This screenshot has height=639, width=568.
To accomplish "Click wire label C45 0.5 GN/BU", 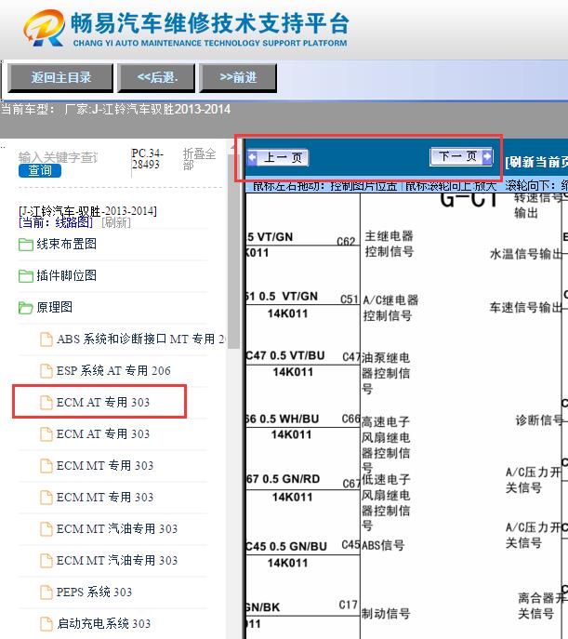I will [286, 547].
